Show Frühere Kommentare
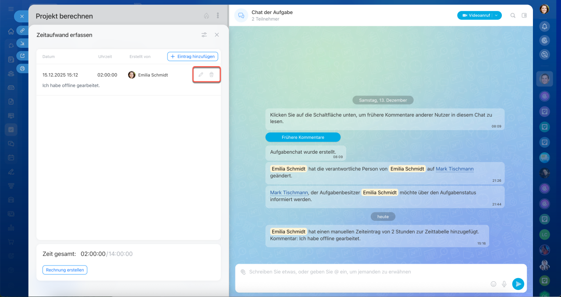 pos(303,137)
